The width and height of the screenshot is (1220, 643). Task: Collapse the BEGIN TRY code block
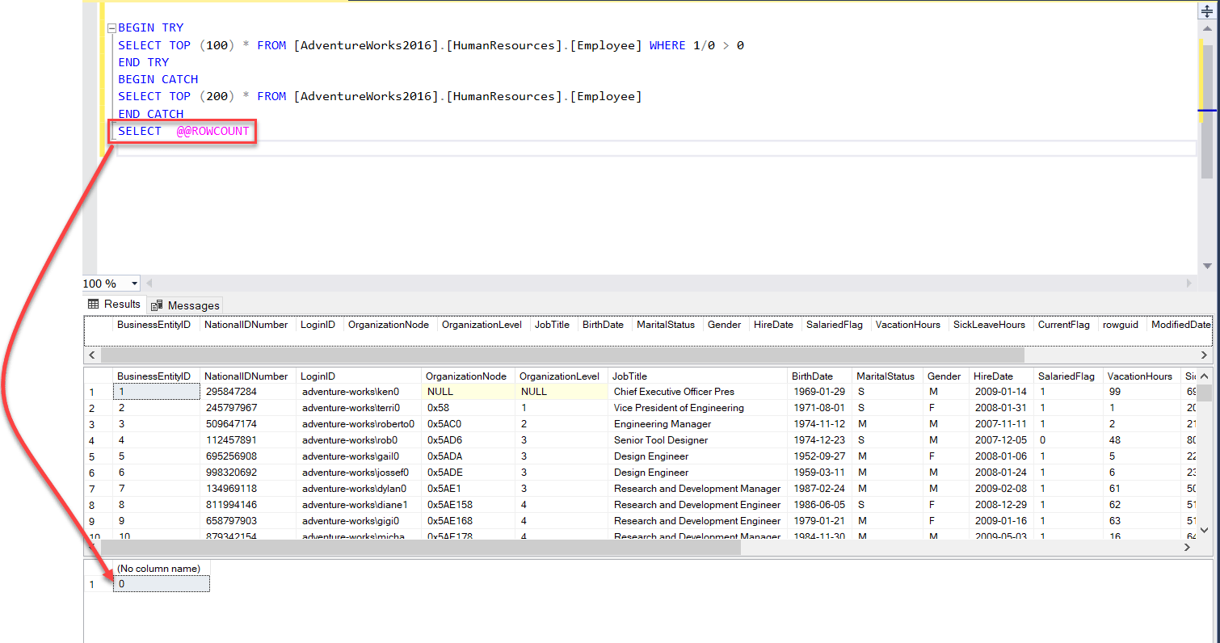(x=111, y=27)
